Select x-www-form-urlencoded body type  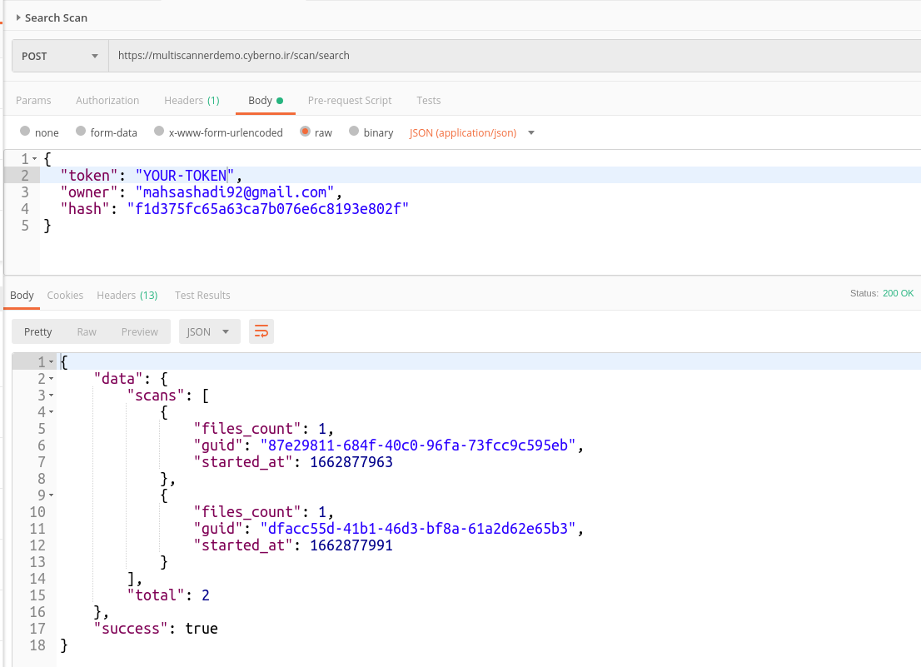tap(157, 132)
